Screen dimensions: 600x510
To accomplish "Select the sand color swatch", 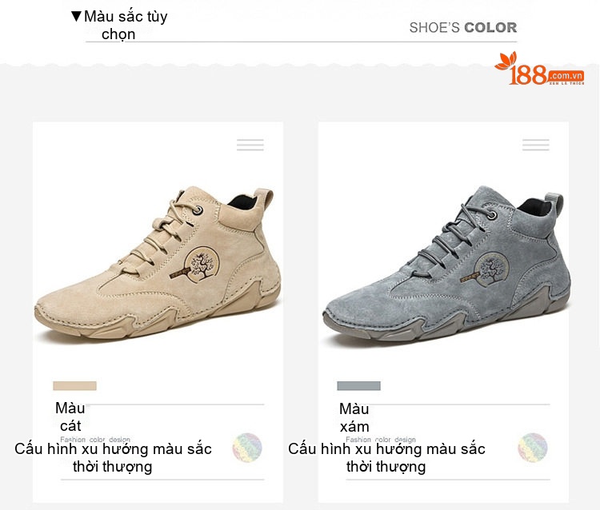I will (x=74, y=386).
